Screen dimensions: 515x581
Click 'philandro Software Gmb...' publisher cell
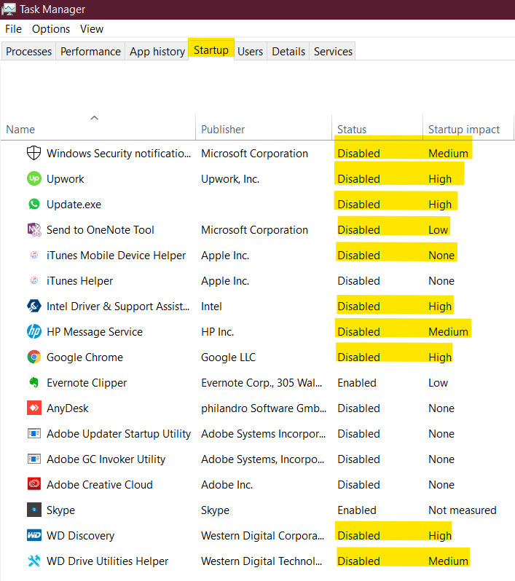coord(264,408)
